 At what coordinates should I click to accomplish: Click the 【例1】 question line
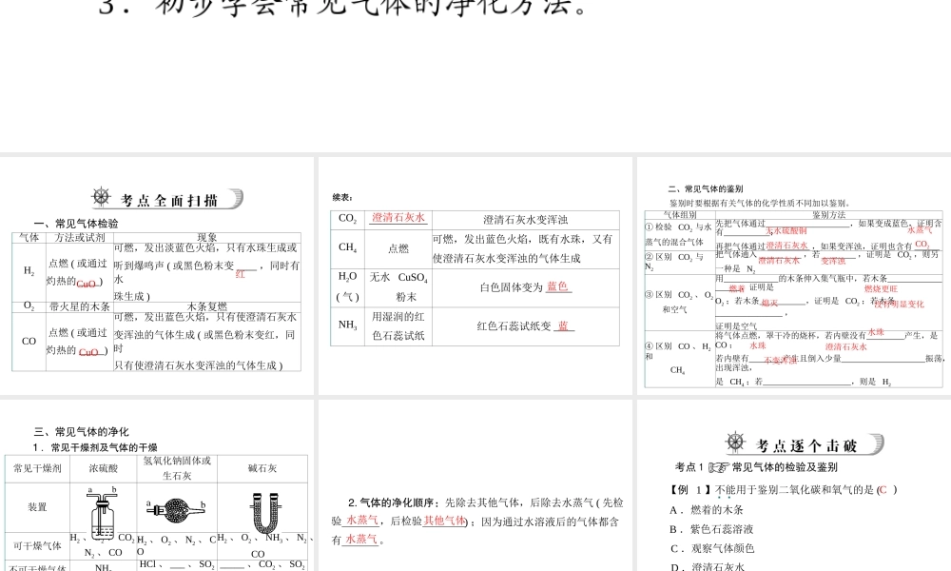coord(783,490)
